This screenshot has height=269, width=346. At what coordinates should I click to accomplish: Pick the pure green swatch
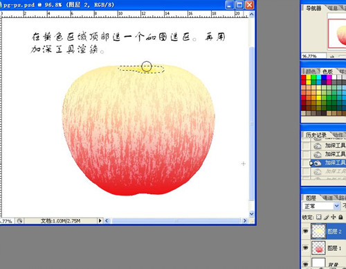point(314,78)
